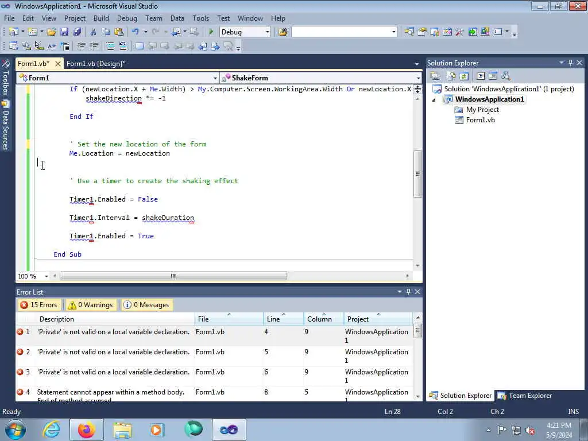Undo the last edit with the blue arrow

pos(136,32)
